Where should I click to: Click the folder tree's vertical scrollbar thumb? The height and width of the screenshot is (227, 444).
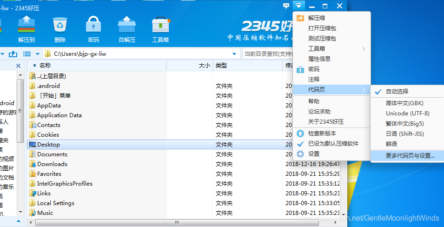(x=20, y=111)
